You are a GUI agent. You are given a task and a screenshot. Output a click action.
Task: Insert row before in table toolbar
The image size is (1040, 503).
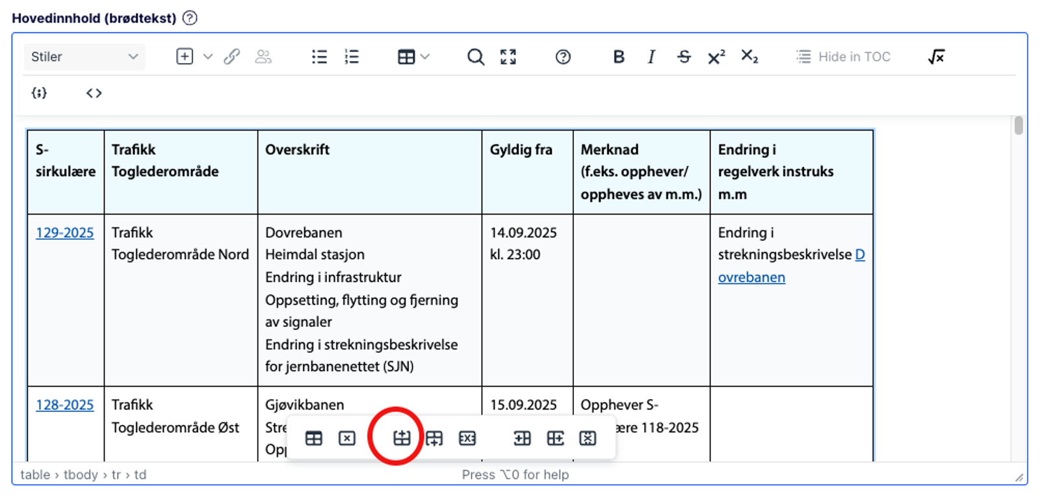pos(402,438)
